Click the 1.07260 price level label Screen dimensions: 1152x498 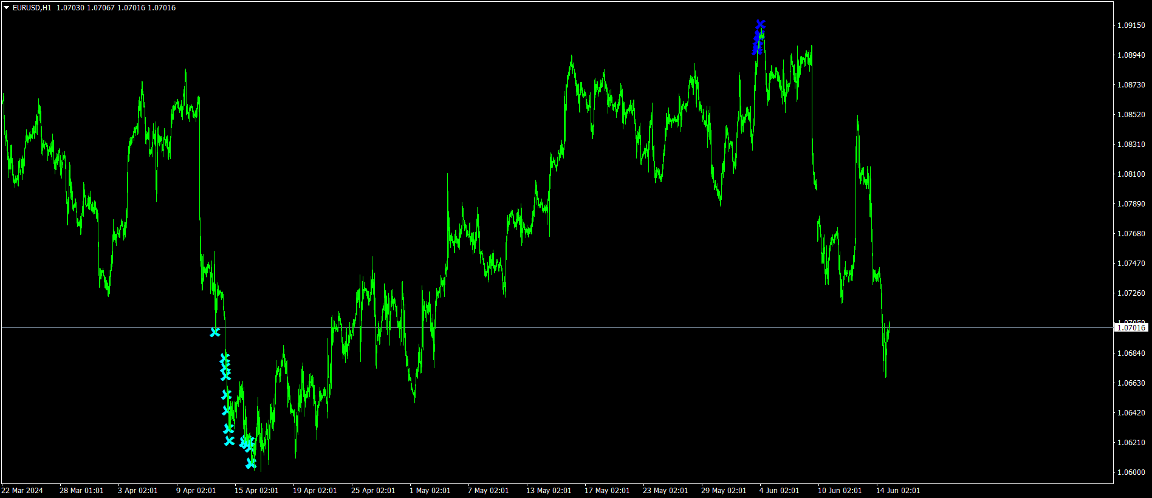(x=1131, y=293)
